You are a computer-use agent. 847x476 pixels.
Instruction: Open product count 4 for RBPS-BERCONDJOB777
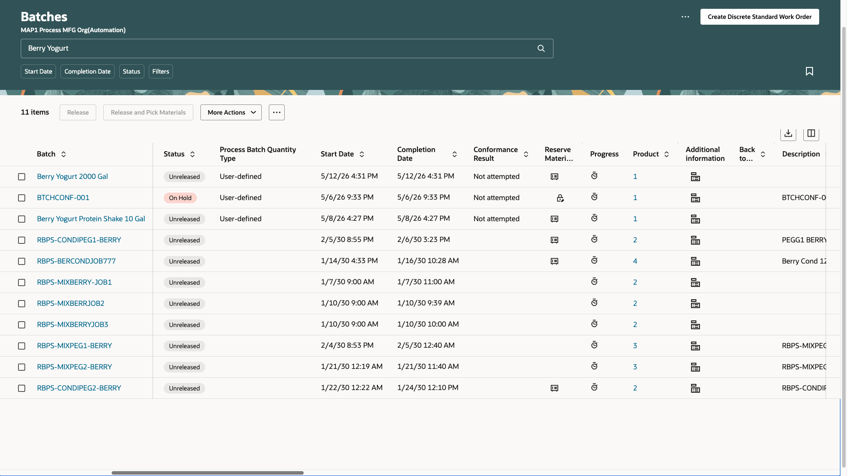(635, 261)
